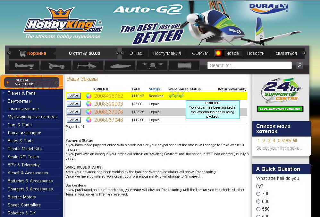This screenshot has width=320, height=217.
Task: Open the boat category icon
Action: (121, 65)
